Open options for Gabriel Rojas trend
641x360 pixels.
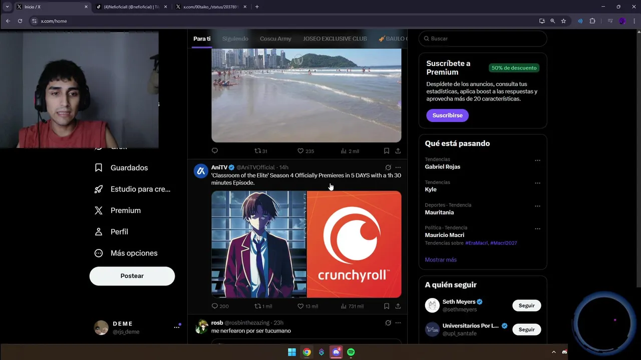pyautogui.click(x=537, y=160)
